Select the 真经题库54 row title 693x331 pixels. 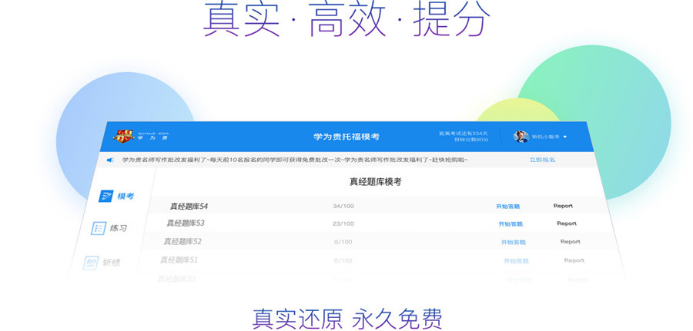click(x=189, y=207)
